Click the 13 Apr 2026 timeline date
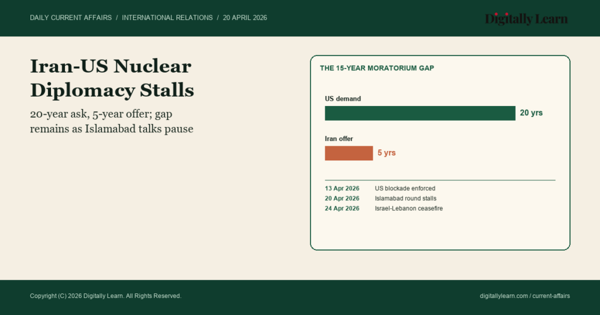600x315 pixels. 342,189
